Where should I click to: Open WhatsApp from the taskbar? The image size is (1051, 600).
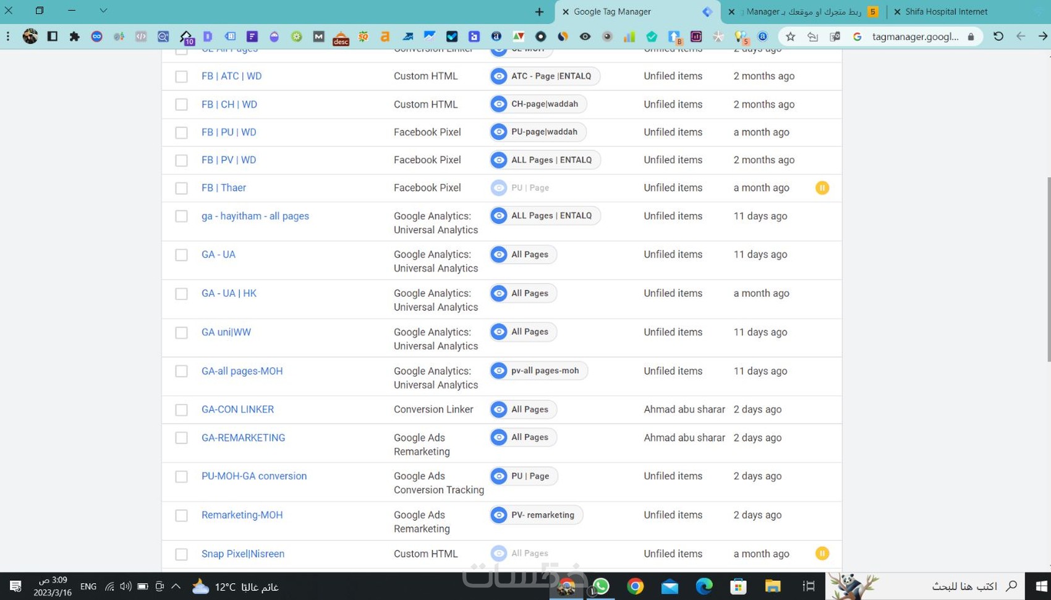point(601,586)
